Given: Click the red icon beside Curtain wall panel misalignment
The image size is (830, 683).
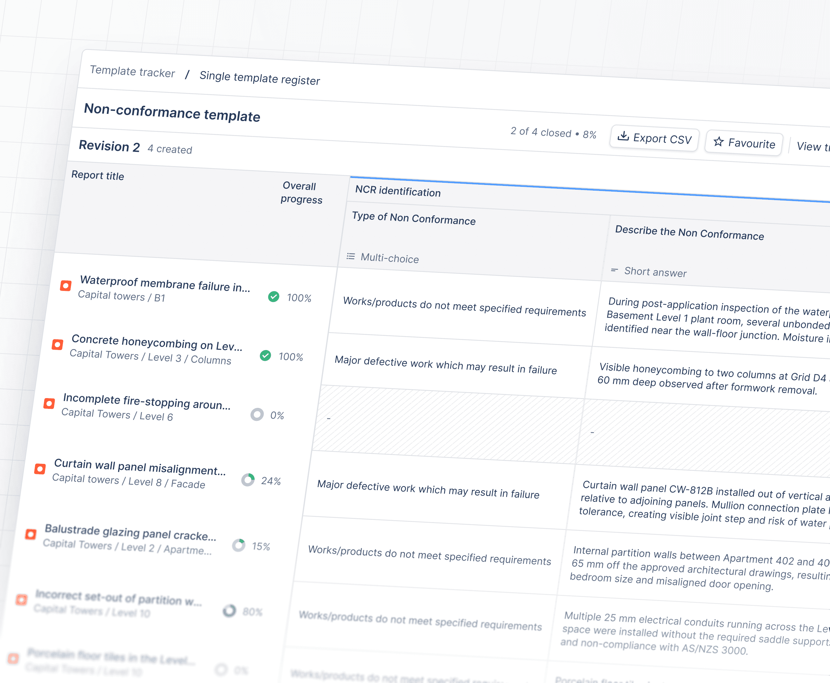Looking at the screenshot, I should [x=40, y=469].
